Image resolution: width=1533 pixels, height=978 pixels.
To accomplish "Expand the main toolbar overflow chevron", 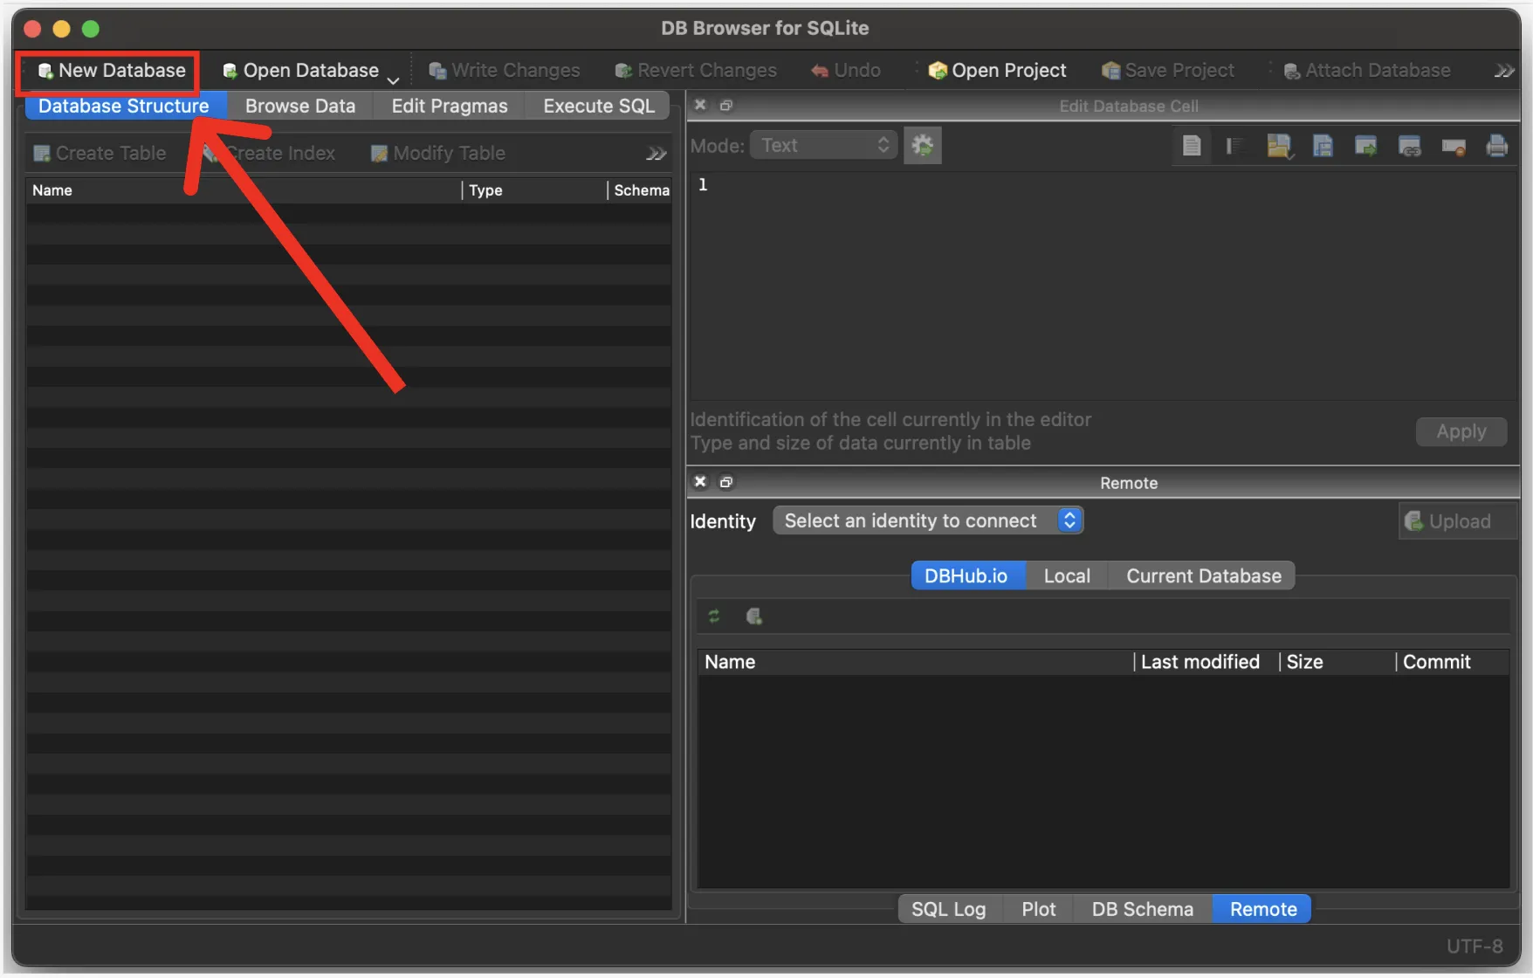I will pyautogui.click(x=1503, y=71).
